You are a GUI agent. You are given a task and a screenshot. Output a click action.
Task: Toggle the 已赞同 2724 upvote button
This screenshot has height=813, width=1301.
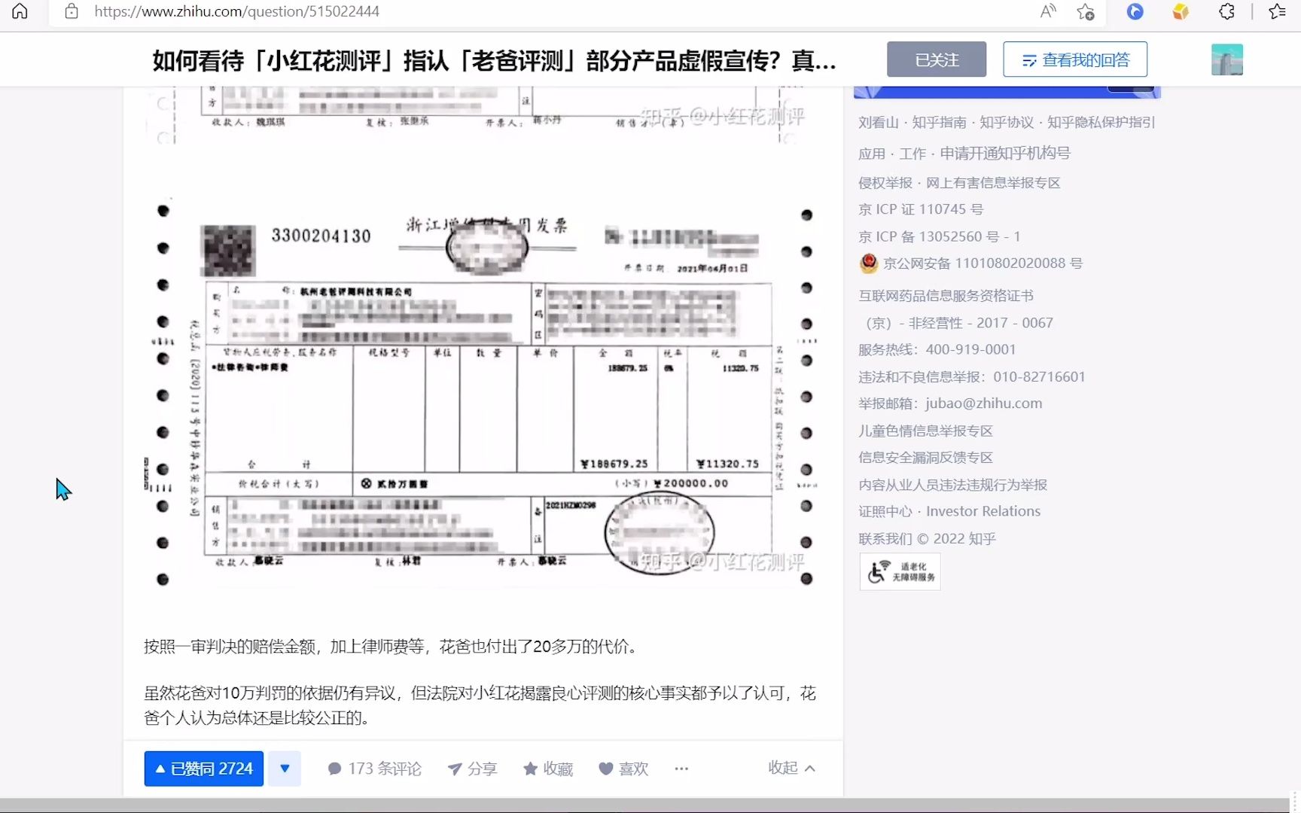pos(204,769)
